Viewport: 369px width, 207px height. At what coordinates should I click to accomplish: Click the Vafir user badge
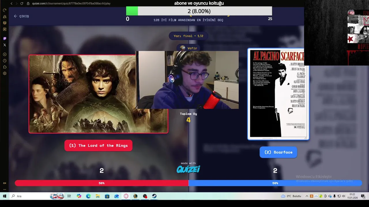click(x=188, y=48)
